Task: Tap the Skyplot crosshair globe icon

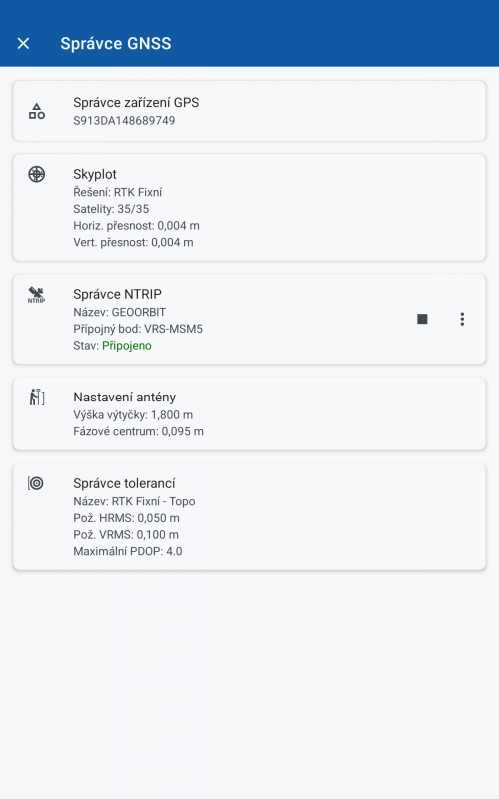Action: point(36,174)
